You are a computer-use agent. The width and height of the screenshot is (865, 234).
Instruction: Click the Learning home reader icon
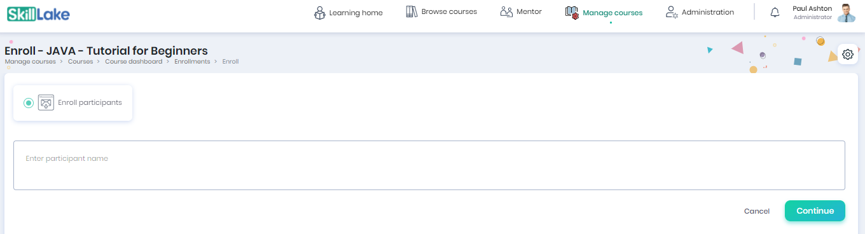pos(320,13)
